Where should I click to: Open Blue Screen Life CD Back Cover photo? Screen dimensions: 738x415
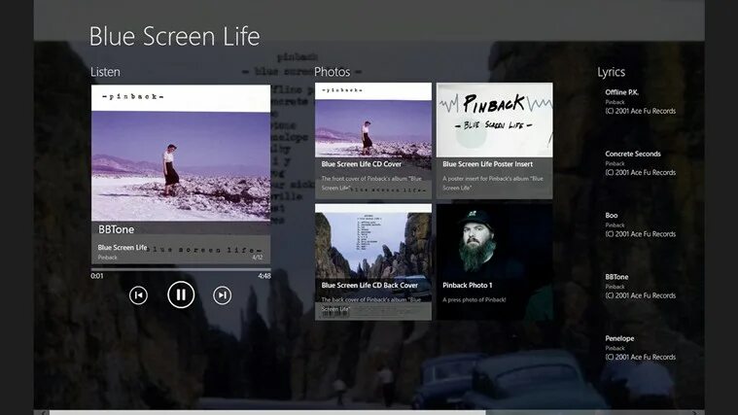point(373,262)
